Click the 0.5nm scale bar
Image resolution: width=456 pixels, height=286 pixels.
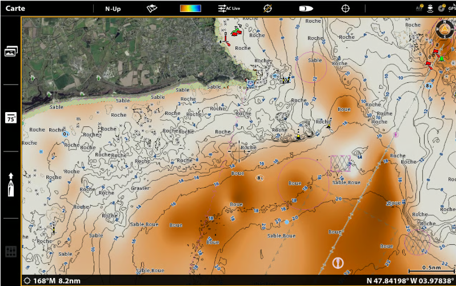tap(431, 269)
